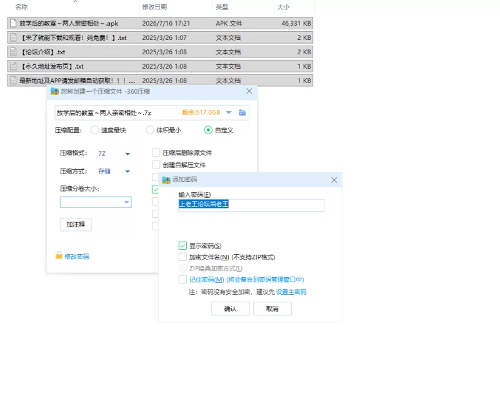
Task: Click the APK 文件 type cell
Action: [x=229, y=23]
